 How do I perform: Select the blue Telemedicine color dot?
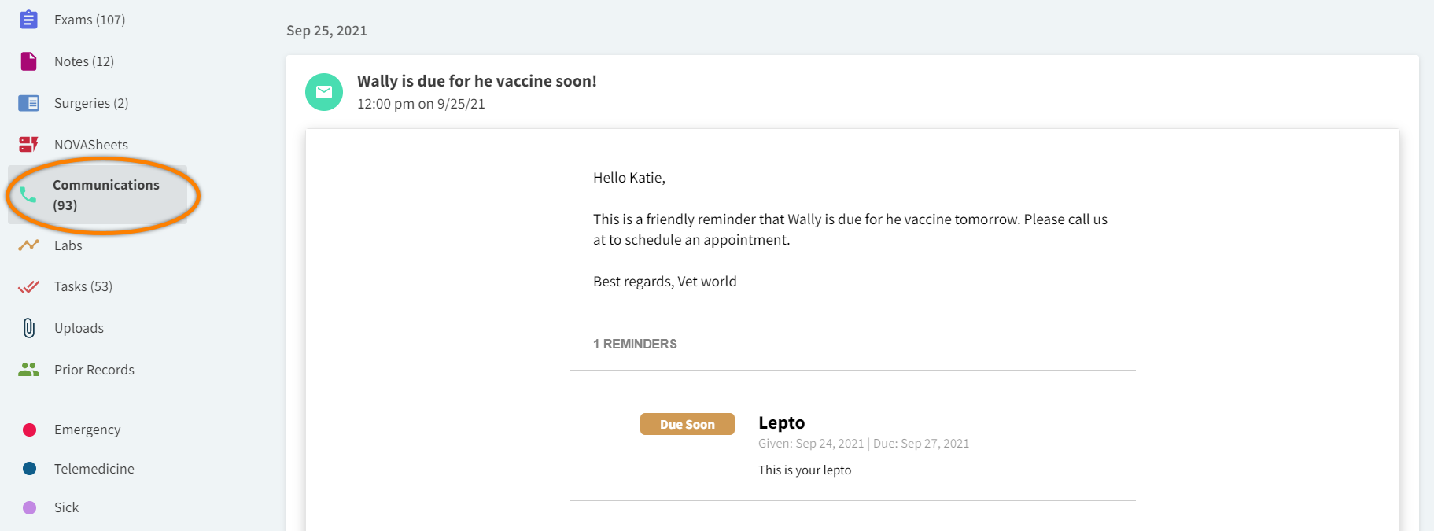[30, 469]
